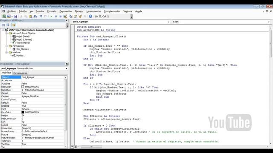Click the code window horizontal scrollbar thumb

coord(92,147)
